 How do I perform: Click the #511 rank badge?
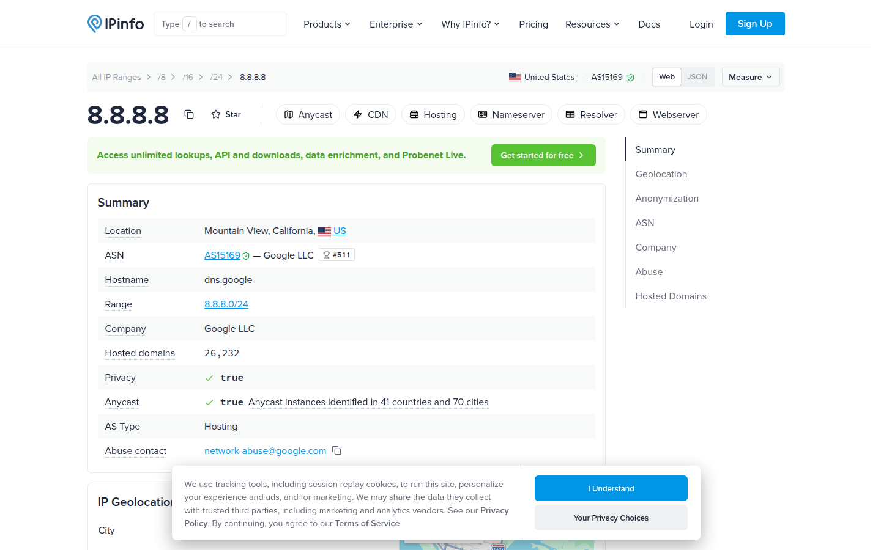[x=336, y=255]
